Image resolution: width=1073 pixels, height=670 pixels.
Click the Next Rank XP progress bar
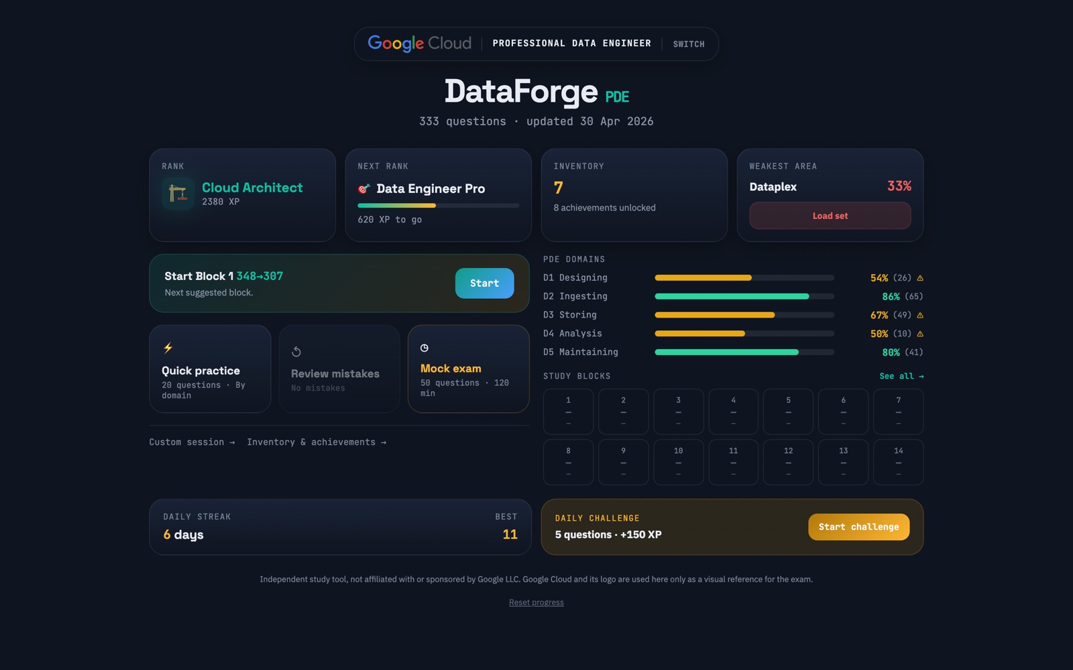[x=439, y=206]
